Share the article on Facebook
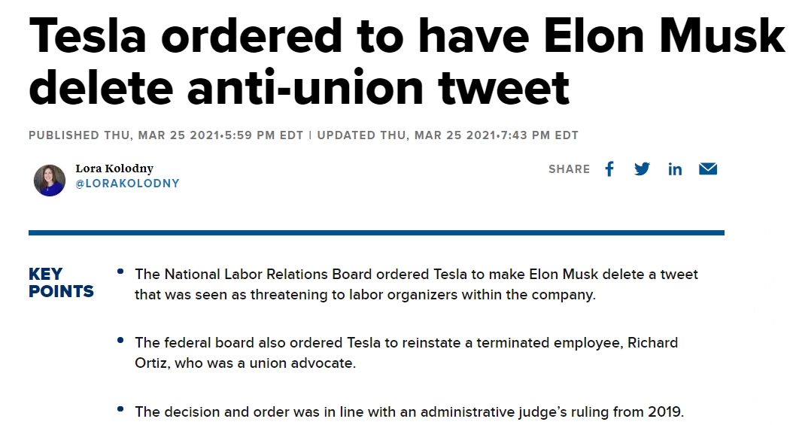This screenshot has height=425, width=793. [x=609, y=169]
